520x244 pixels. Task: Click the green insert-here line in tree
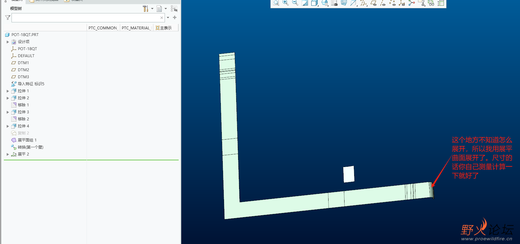click(91, 160)
